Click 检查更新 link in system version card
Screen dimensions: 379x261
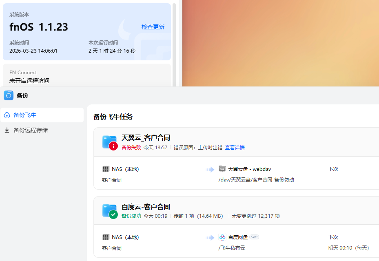[153, 27]
